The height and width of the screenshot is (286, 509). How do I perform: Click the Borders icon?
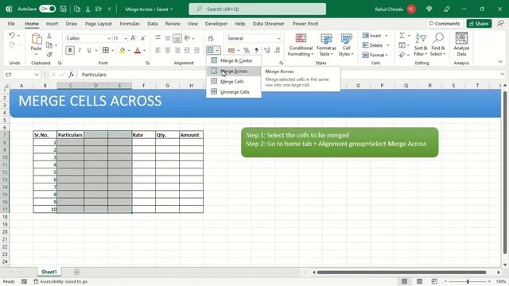tap(106, 50)
